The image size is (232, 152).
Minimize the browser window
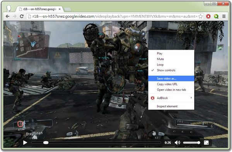208,4
